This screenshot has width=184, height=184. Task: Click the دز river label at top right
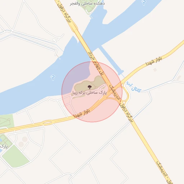pyautogui.click(x=144, y=3)
